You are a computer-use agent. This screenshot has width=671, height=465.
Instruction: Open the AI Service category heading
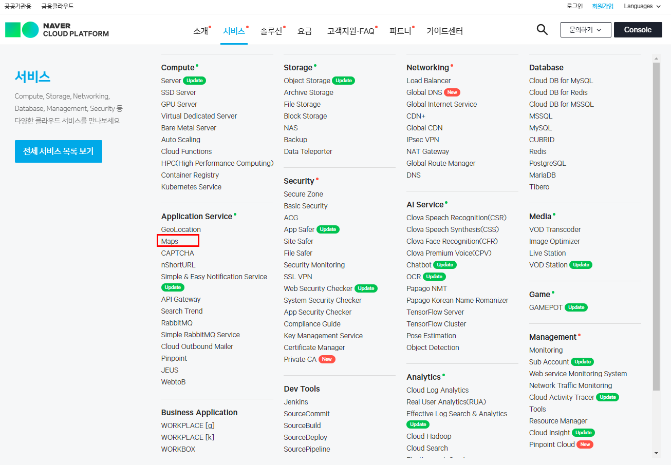425,205
